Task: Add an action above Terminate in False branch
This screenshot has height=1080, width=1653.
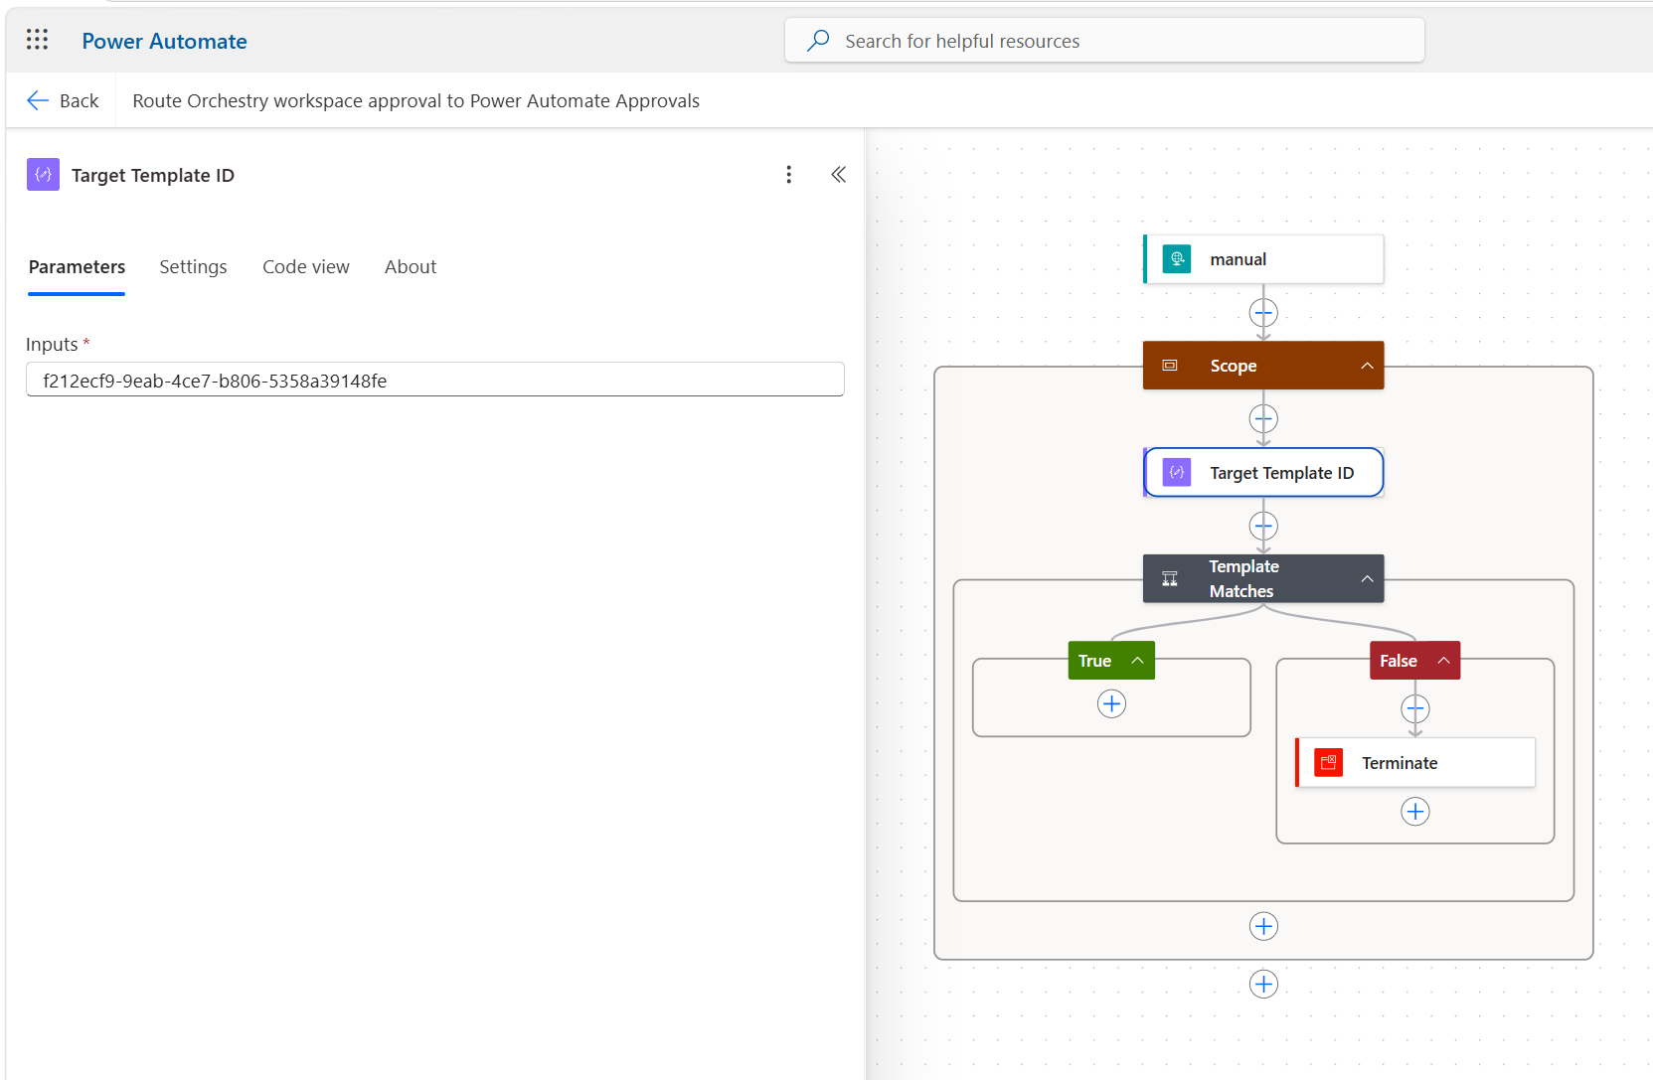Action: [1415, 709]
